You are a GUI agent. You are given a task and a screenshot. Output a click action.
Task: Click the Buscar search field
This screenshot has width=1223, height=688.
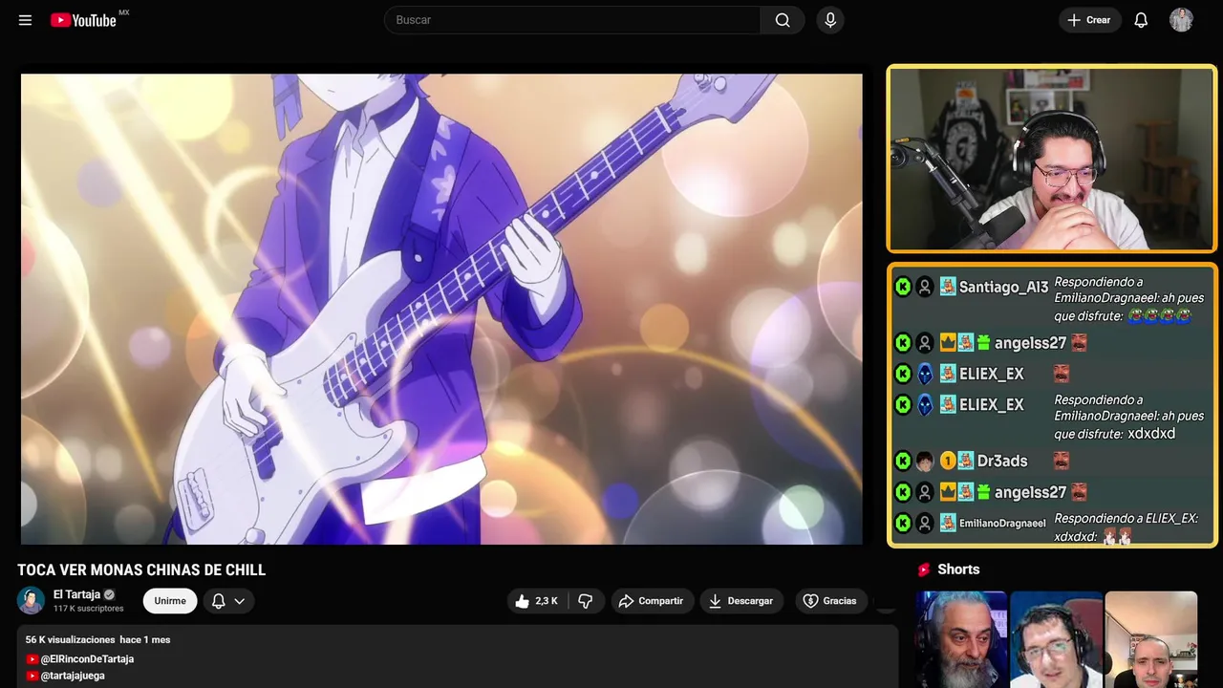coord(572,20)
